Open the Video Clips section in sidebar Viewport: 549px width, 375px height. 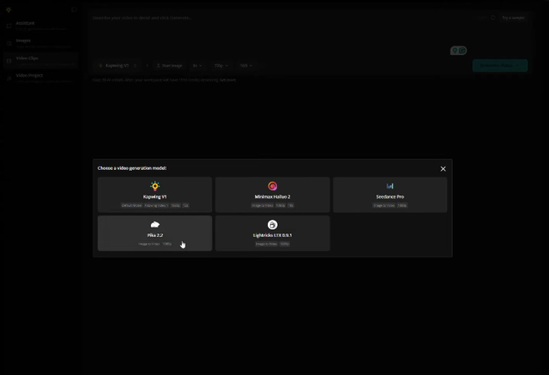(x=41, y=61)
